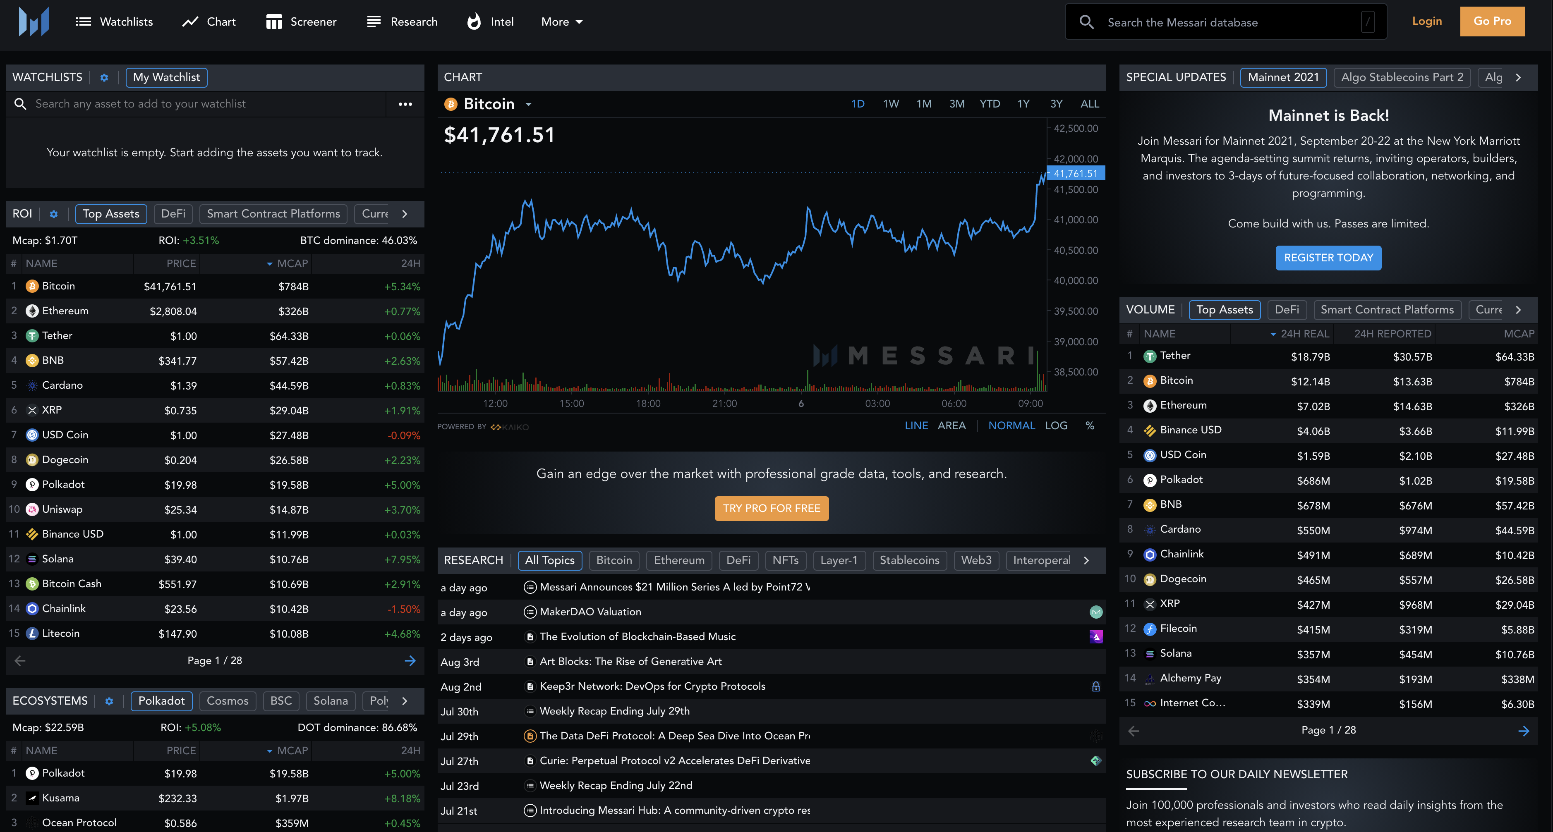Open watchlist three-dot options menu

tap(405, 104)
